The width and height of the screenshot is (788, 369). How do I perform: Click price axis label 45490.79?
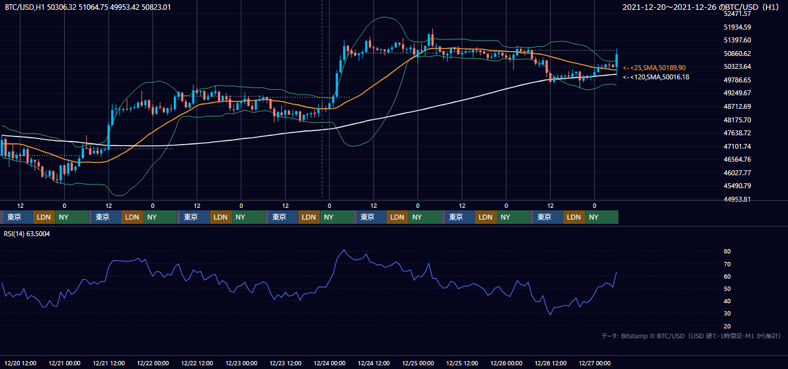[737, 186]
